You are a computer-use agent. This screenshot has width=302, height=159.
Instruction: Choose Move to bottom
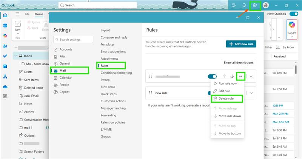point(228,133)
